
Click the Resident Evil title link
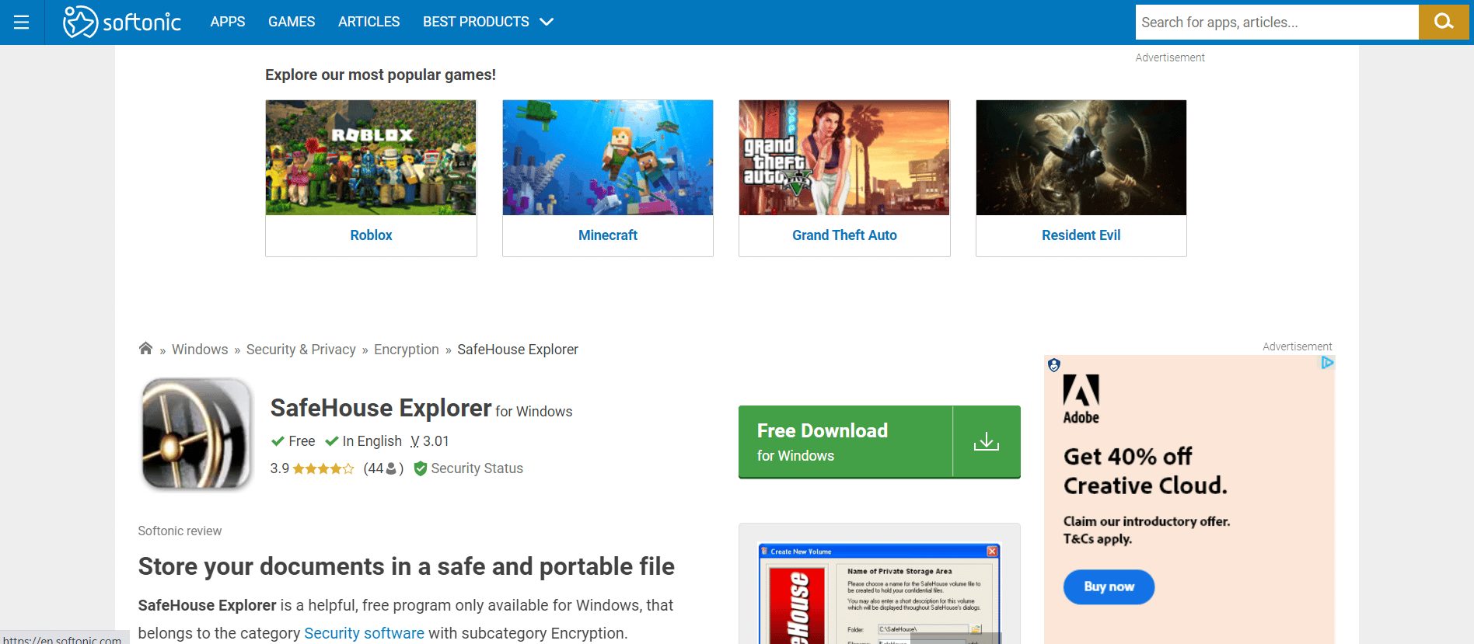pos(1081,235)
